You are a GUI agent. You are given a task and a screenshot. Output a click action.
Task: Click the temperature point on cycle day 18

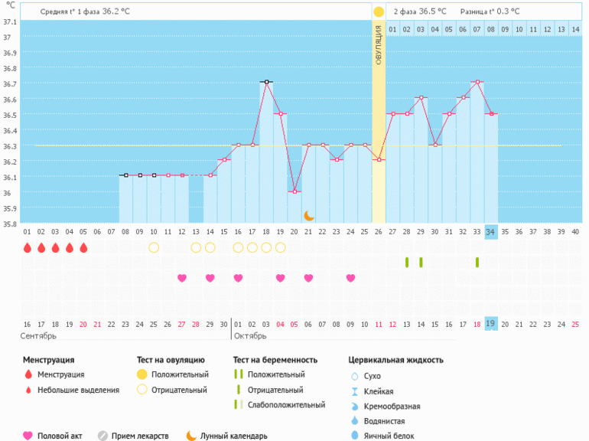(x=266, y=82)
